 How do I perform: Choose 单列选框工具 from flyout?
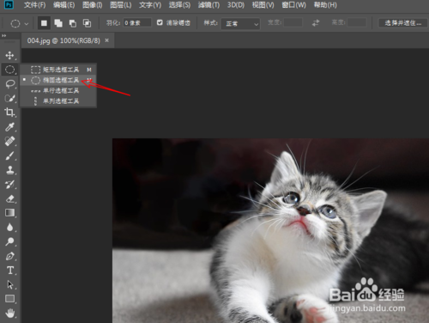[58, 101]
